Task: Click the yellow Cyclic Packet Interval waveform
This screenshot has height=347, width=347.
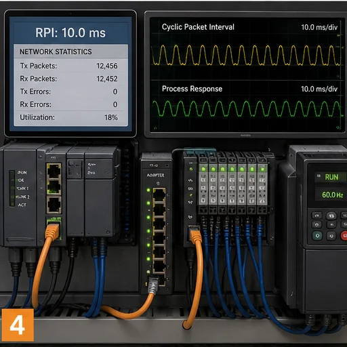Action: pos(246,56)
